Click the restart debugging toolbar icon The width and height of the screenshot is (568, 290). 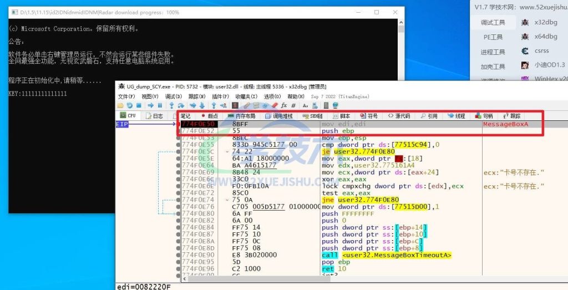coord(129,105)
